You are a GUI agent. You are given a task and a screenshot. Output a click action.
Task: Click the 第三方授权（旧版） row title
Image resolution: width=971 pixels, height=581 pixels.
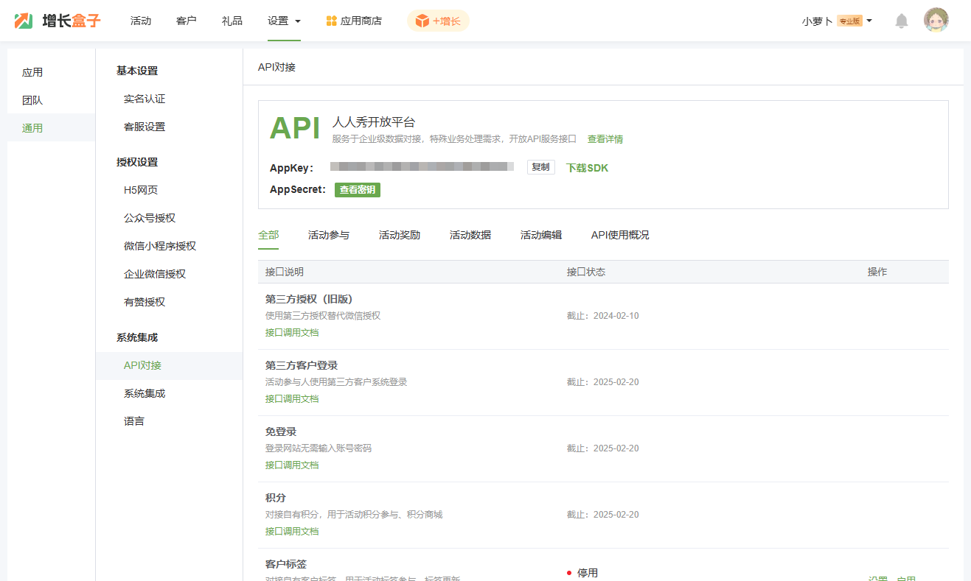(309, 299)
